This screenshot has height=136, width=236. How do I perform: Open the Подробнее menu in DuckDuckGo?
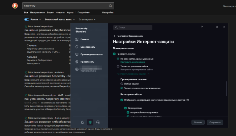pos(84,13)
